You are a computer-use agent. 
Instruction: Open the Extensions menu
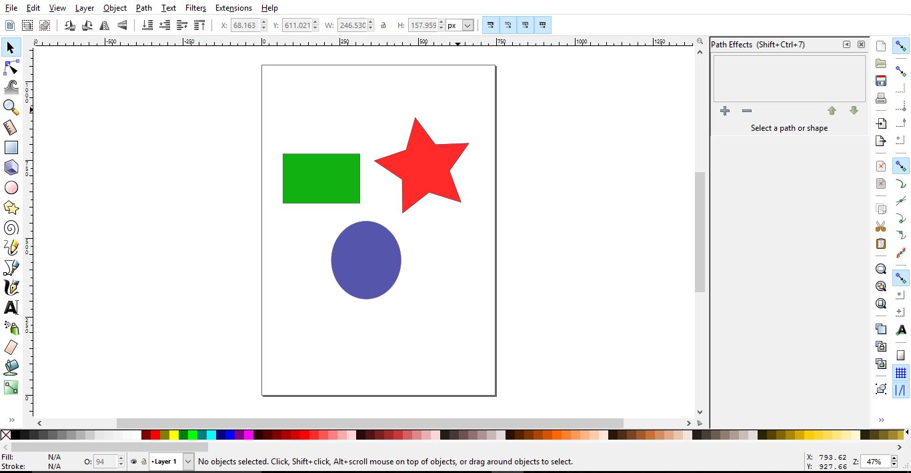(x=233, y=7)
